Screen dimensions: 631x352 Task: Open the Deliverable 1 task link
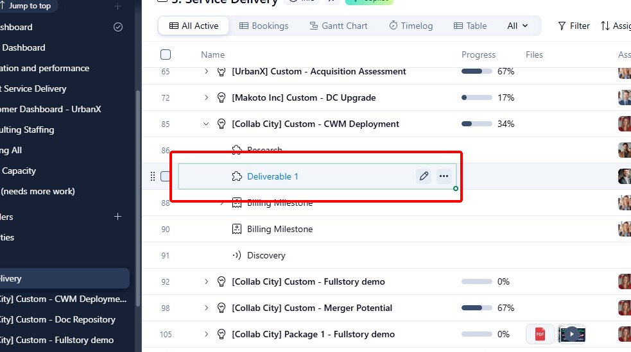point(272,176)
